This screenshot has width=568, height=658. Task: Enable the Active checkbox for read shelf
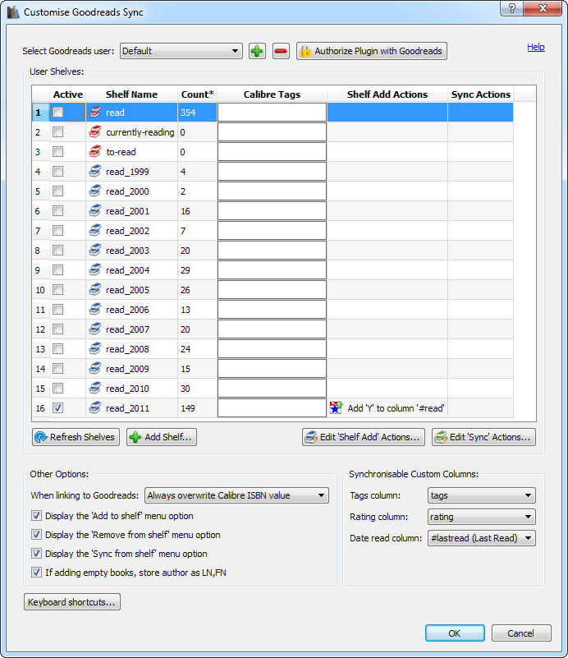(x=57, y=112)
